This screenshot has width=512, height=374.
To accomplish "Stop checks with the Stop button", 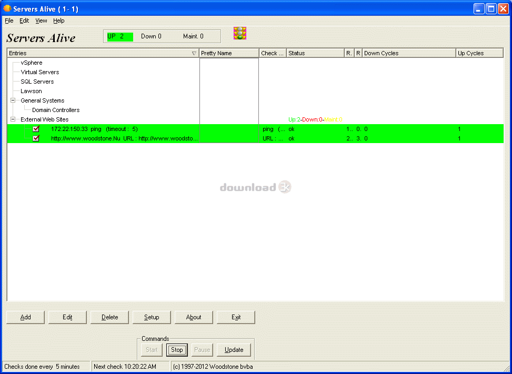I will coord(177,350).
